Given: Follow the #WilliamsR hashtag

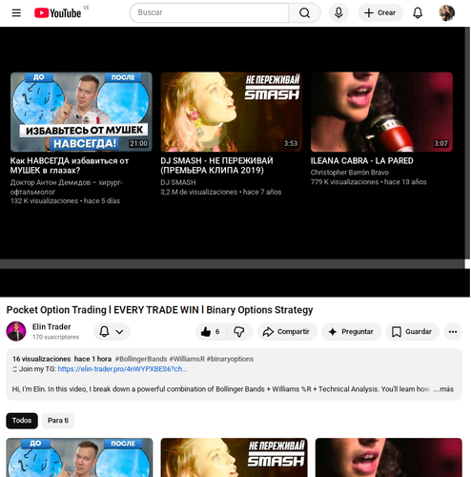Looking at the screenshot, I should [x=187, y=359].
